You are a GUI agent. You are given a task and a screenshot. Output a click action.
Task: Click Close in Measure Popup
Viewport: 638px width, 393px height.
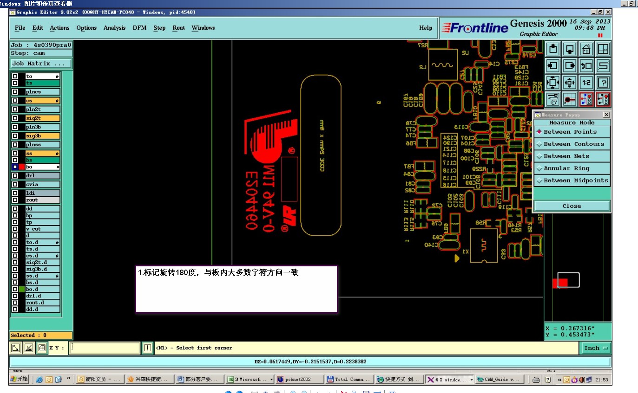[x=572, y=206]
